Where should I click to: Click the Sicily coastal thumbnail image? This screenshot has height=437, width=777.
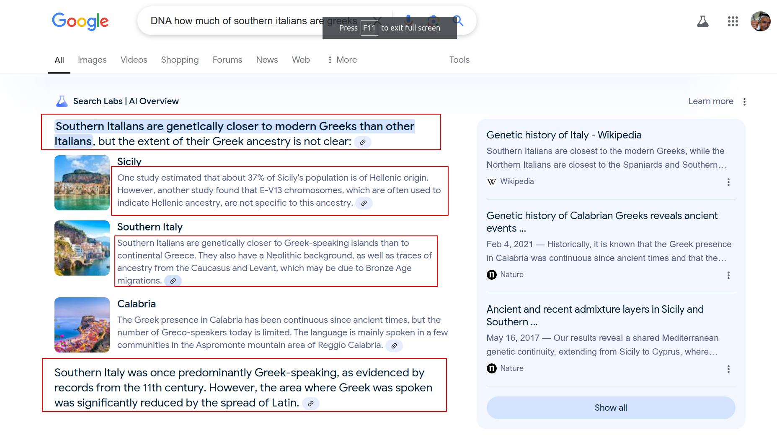[x=82, y=183]
